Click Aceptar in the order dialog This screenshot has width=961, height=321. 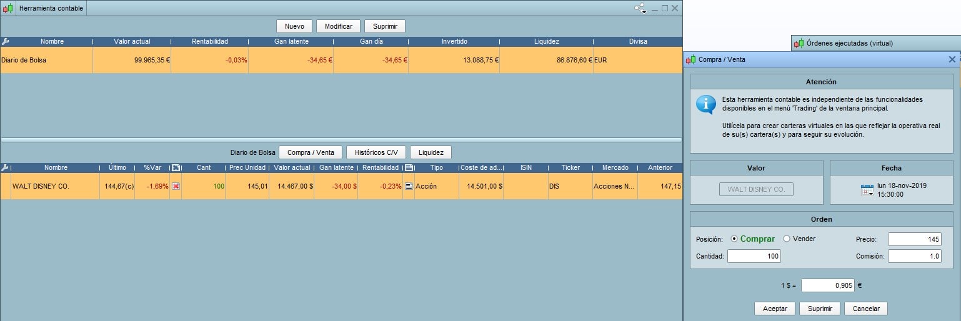pyautogui.click(x=775, y=309)
